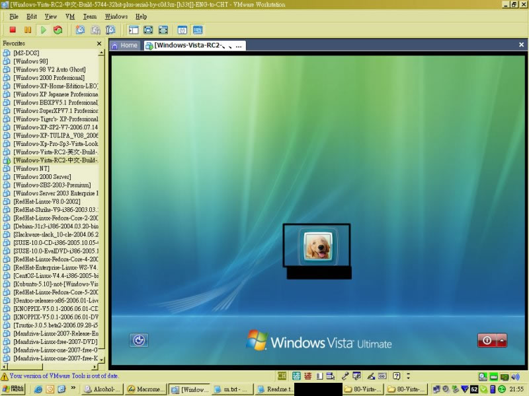This screenshot has width=529, height=396.
Task: Enter full screen mode from the toolbar
Action: [x=163, y=30]
